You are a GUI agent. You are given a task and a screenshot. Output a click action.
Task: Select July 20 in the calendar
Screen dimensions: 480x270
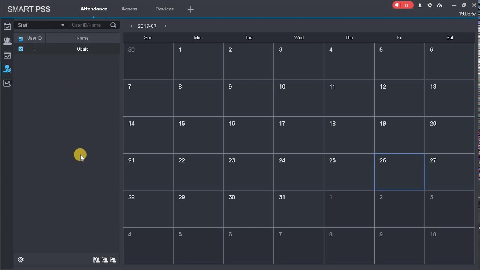click(450, 135)
